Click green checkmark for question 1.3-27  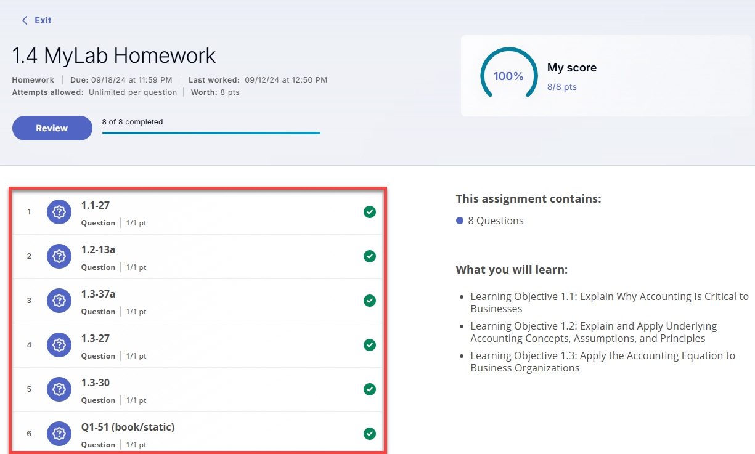[370, 345]
